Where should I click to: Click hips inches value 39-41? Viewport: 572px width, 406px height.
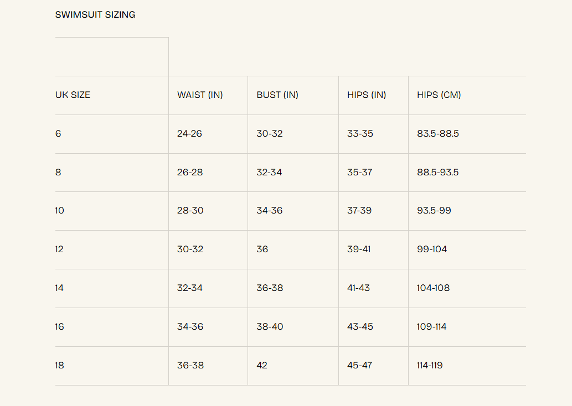pyautogui.click(x=359, y=249)
